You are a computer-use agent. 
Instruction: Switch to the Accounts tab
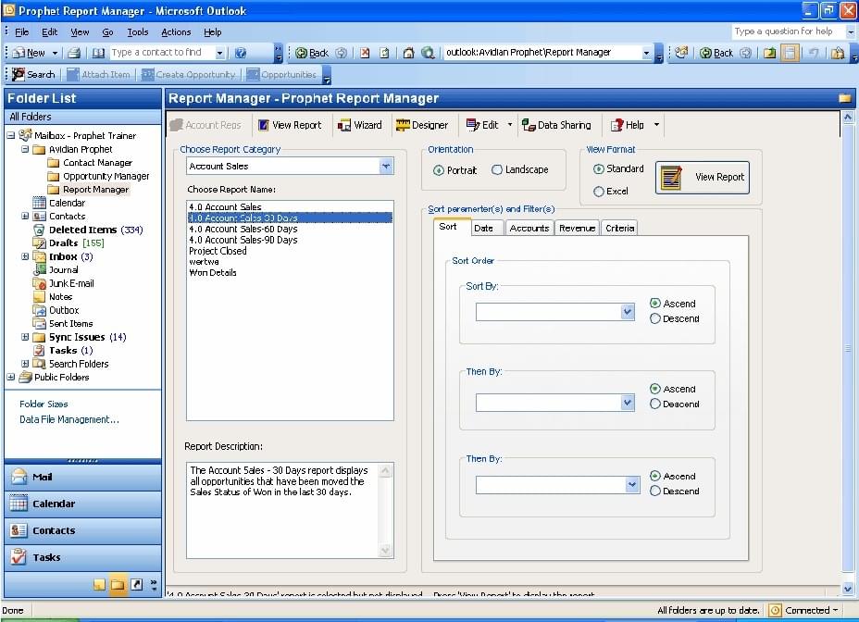529,228
